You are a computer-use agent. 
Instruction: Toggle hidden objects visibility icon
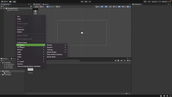[x=119, y=7]
